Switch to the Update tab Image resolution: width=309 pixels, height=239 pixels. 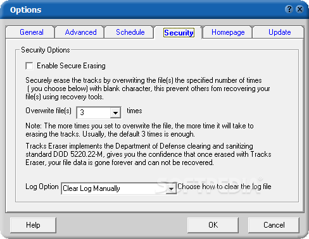pyautogui.click(x=278, y=32)
